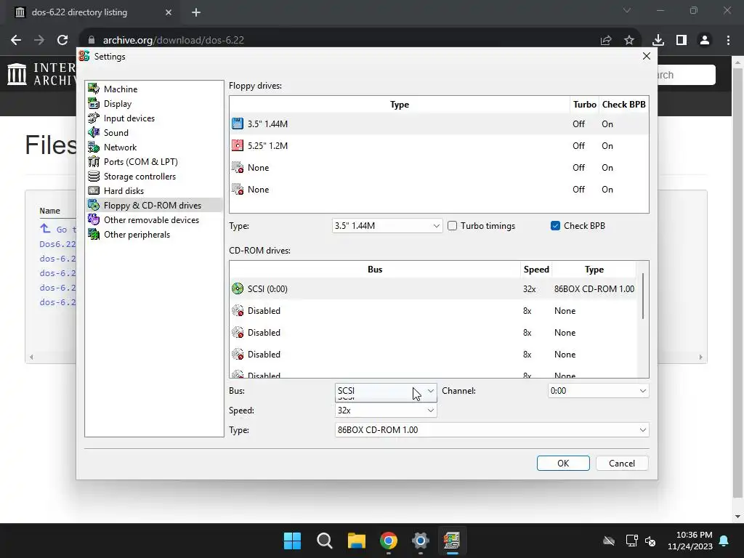Open CD-ROM Type 86BOX CD-ROM dropdown

tap(492, 430)
